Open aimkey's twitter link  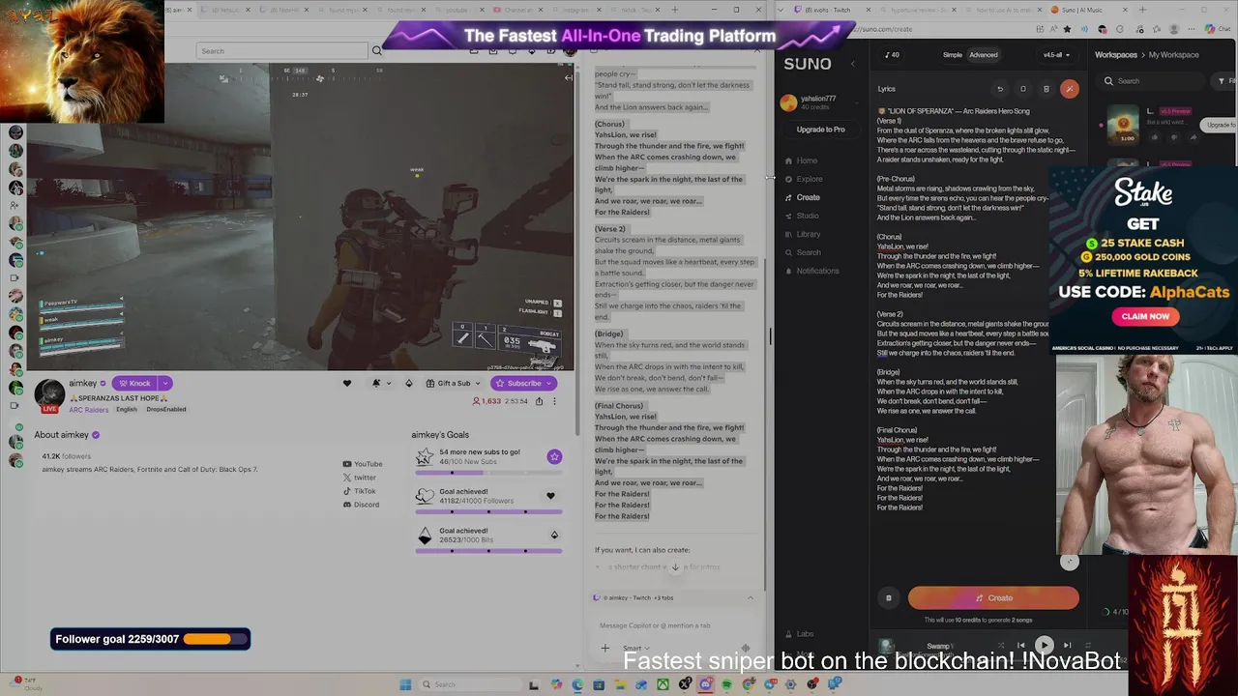point(360,478)
